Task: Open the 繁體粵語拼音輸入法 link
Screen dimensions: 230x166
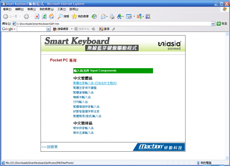Action: click(x=86, y=106)
